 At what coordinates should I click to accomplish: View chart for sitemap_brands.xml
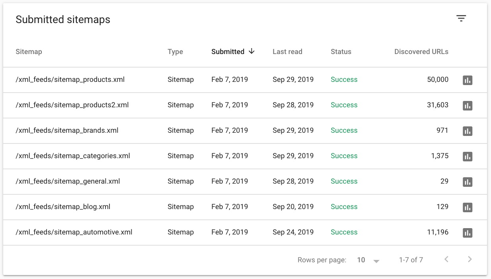click(468, 130)
